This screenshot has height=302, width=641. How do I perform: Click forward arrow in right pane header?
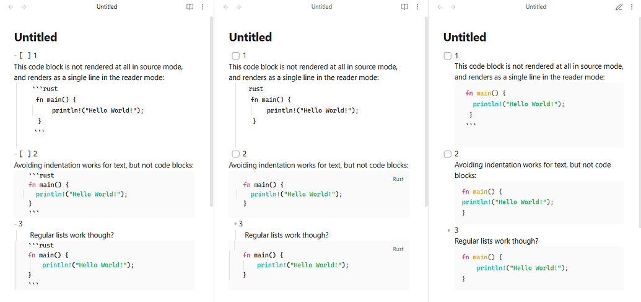point(453,7)
